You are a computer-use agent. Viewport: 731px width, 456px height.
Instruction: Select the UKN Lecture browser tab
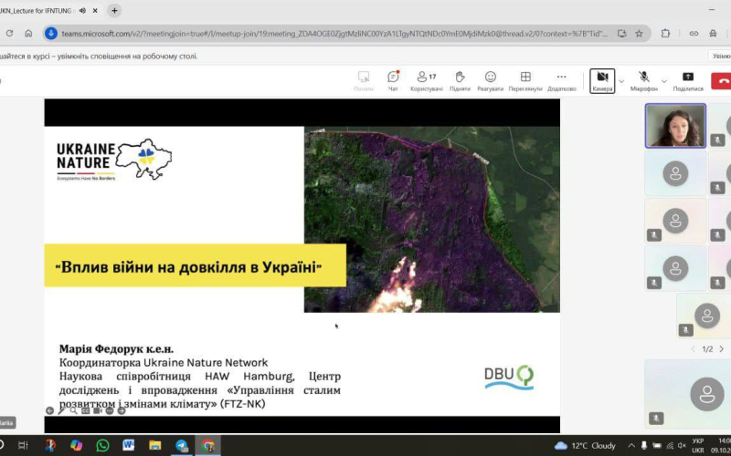[x=37, y=11]
